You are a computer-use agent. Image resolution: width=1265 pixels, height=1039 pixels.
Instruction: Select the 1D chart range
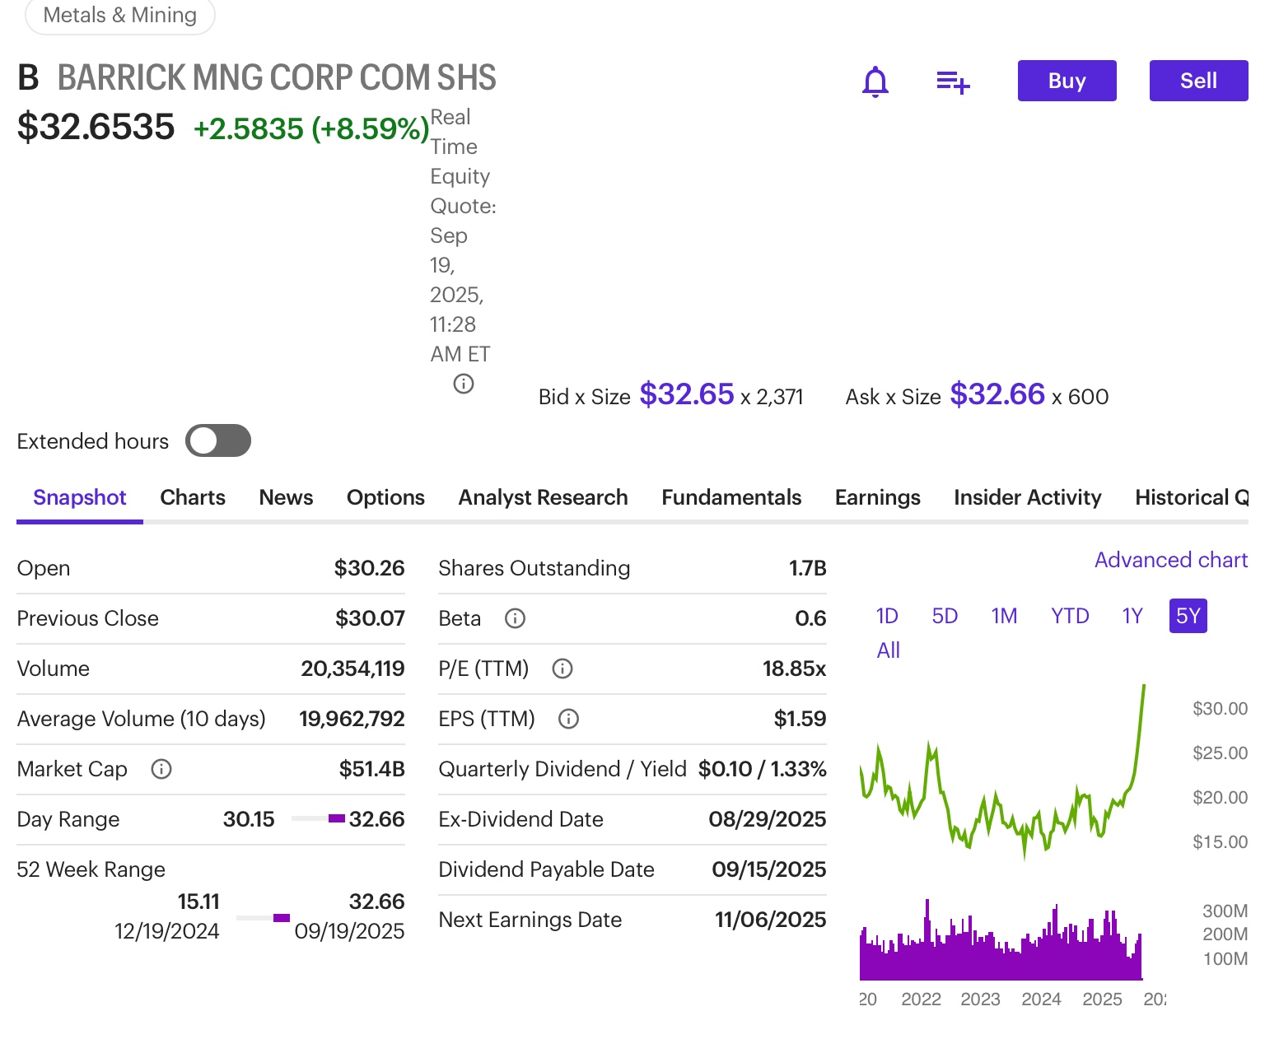[x=887, y=616]
